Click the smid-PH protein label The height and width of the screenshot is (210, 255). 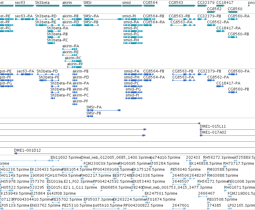coord(132,77)
